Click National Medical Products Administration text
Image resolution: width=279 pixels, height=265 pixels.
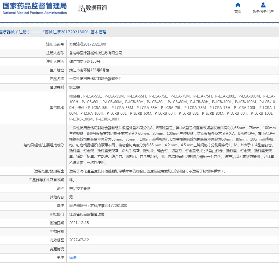tap(35, 13)
